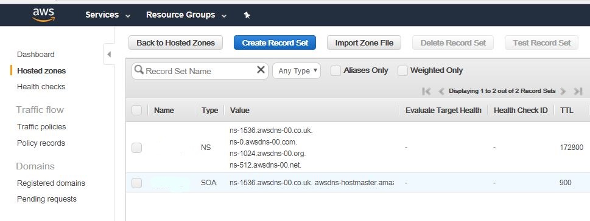
Task: Sort by the Type column header
Action: coord(209,110)
